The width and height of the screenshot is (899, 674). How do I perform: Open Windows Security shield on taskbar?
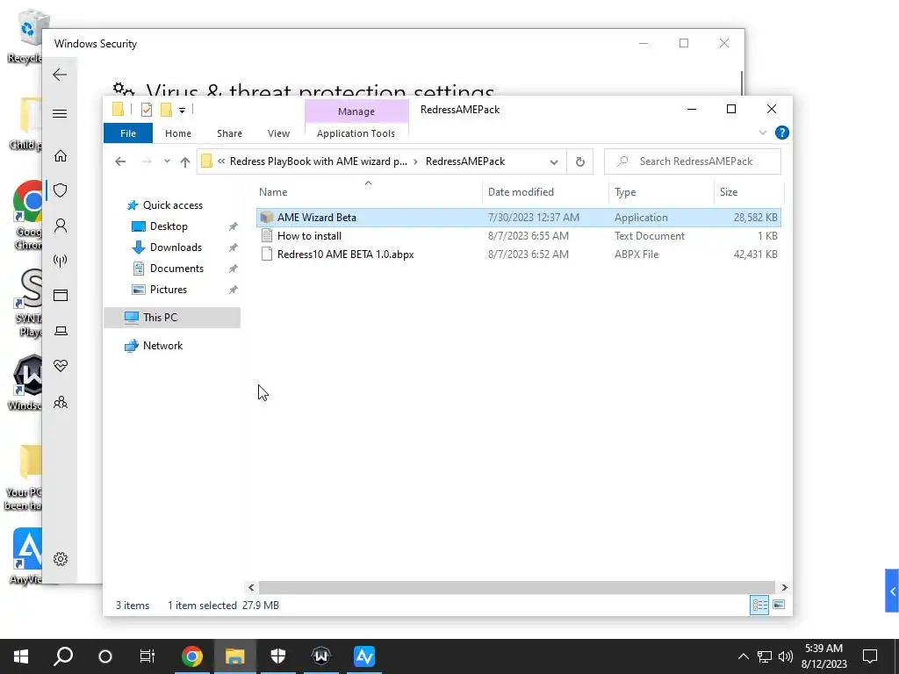[x=278, y=656]
